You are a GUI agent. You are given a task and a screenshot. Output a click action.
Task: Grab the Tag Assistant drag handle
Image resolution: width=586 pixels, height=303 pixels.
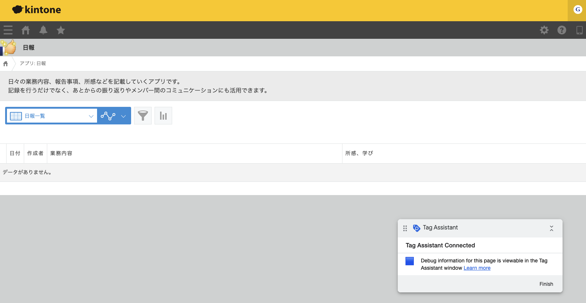pyautogui.click(x=405, y=228)
